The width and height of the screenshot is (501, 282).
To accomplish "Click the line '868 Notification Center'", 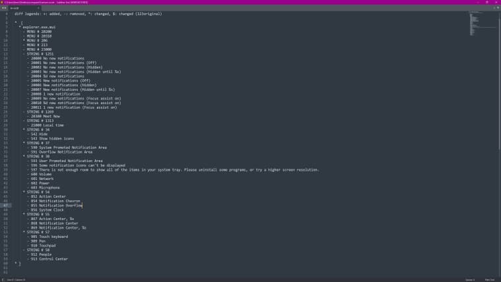I will click(x=53, y=224).
